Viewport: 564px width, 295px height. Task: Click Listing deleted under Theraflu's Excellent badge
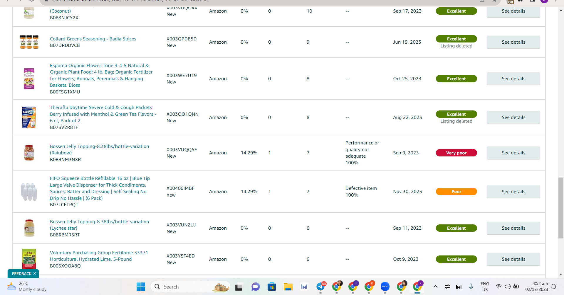point(456,121)
